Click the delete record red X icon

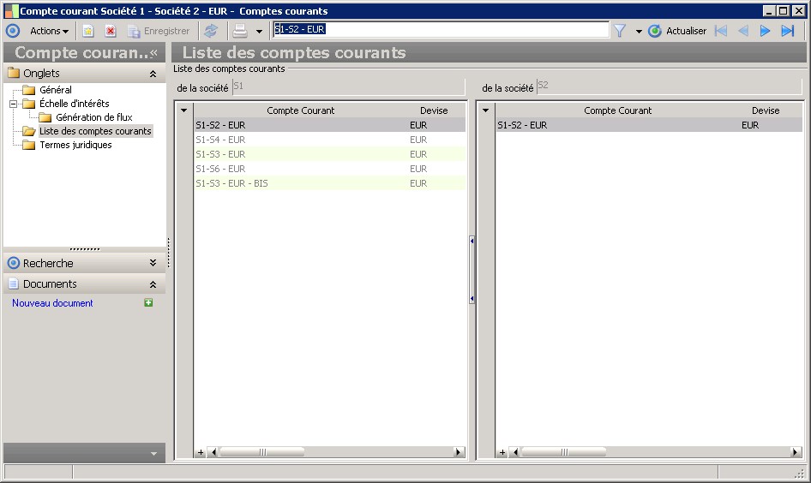[x=111, y=31]
